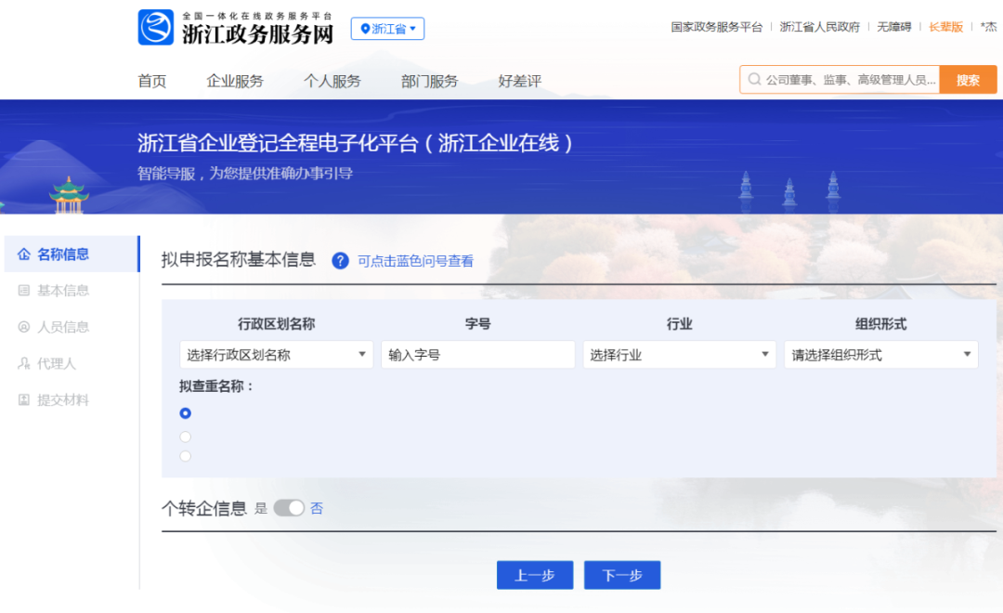1003x613 pixels.
Task: Click the 下一步 button
Action: [621, 574]
